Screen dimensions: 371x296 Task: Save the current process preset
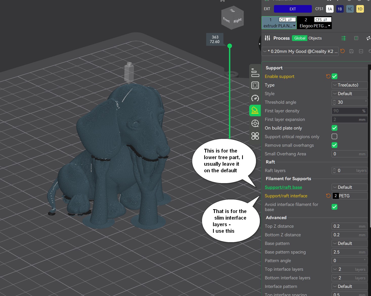[351, 51]
